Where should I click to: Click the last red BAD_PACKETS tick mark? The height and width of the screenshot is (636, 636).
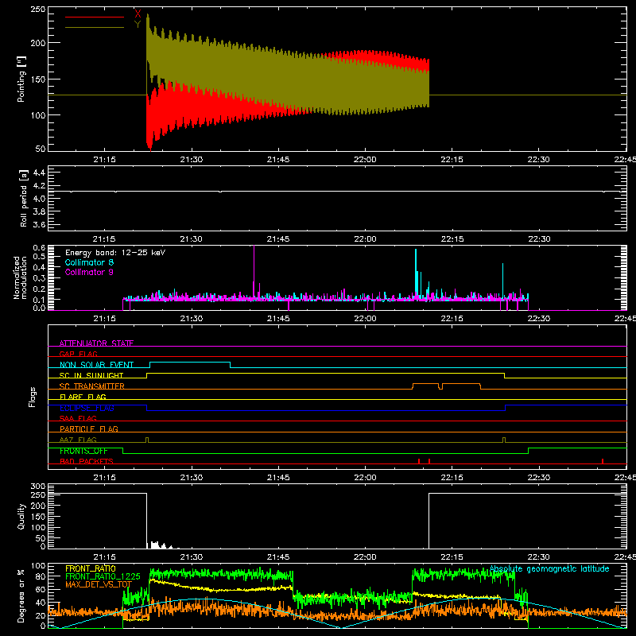tap(603, 461)
